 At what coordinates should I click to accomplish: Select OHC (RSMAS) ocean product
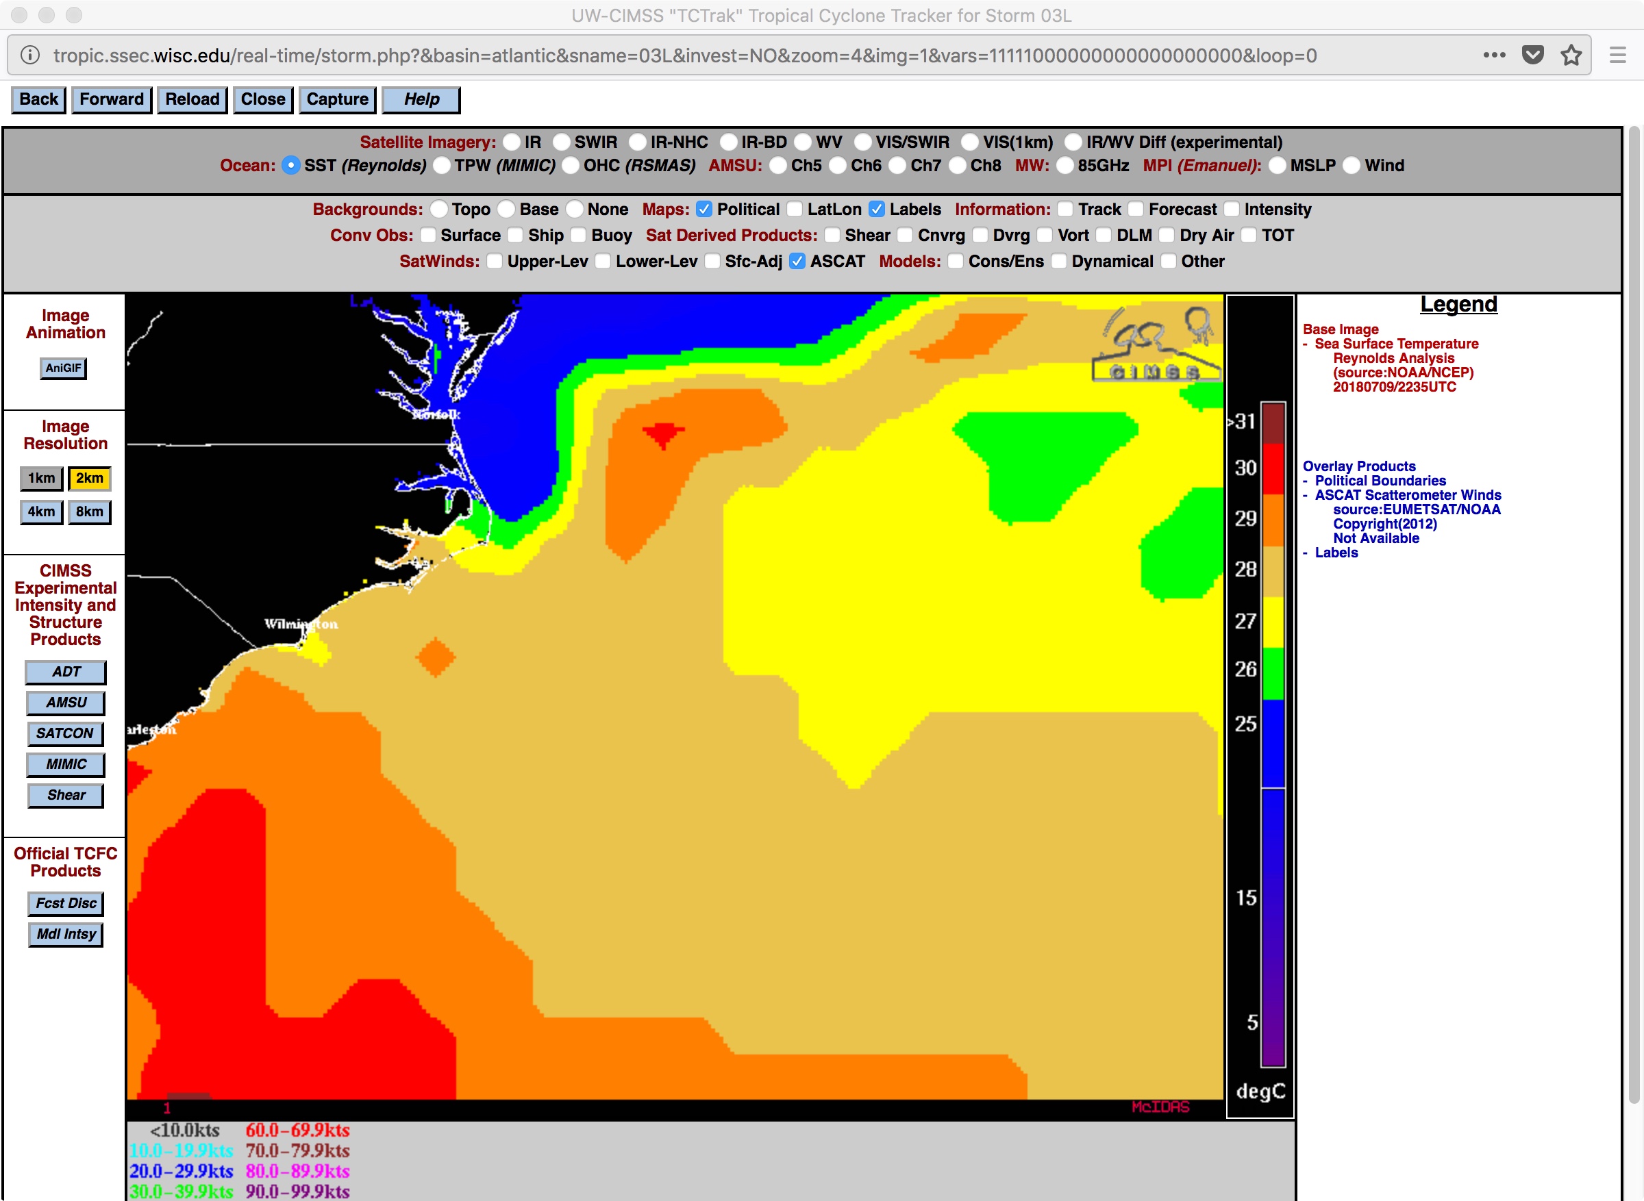(571, 166)
